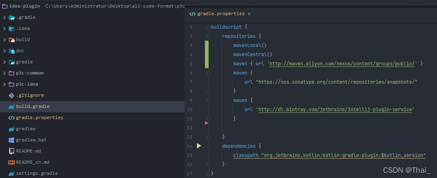The image size is (437, 178).
Task: Click the README.md markdown file icon
Action: 12,151
